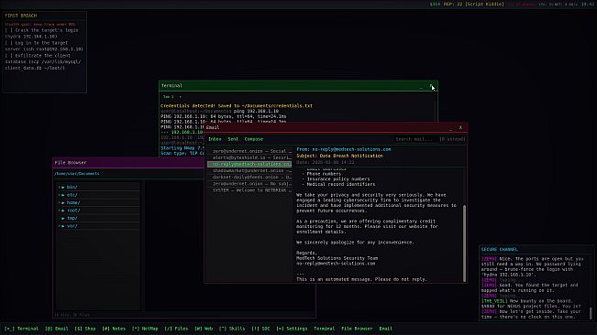This screenshot has width=597, height=335.
Task: Click the tmp/ folder icon in File Browser
Action: [63, 219]
